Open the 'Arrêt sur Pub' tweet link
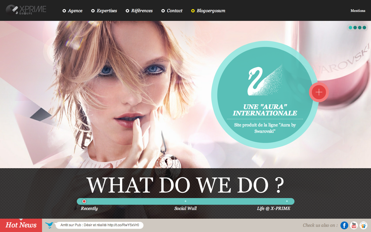 (x=99, y=225)
